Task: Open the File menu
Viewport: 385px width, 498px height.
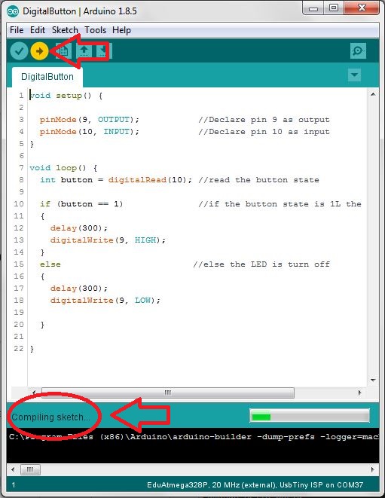Action: click(17, 30)
